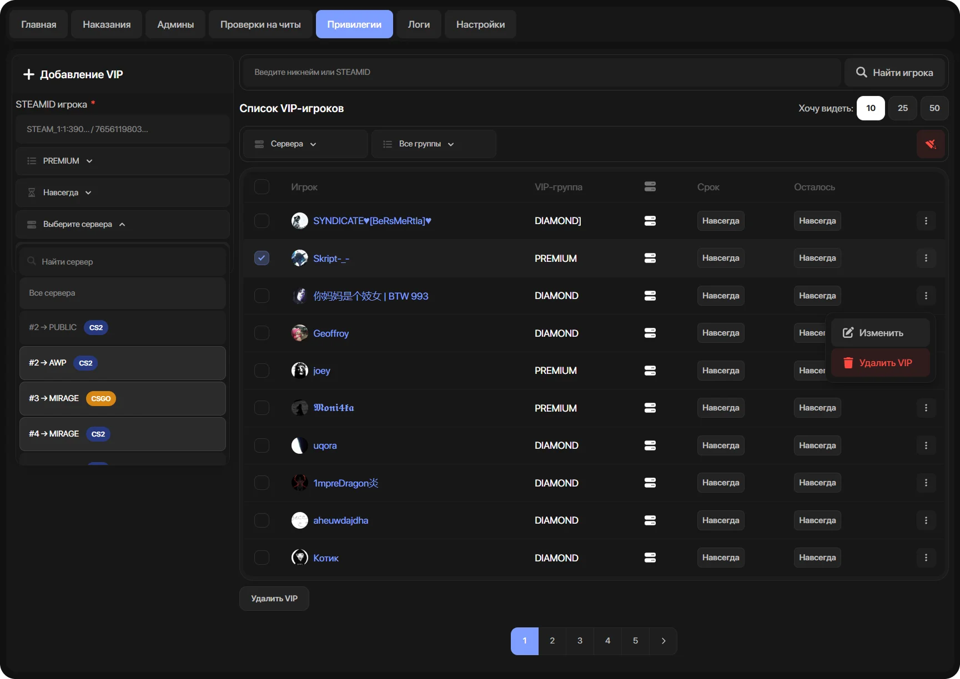This screenshot has width=960, height=679.
Task: Toggle select-all checkbox in table header
Action: [262, 187]
